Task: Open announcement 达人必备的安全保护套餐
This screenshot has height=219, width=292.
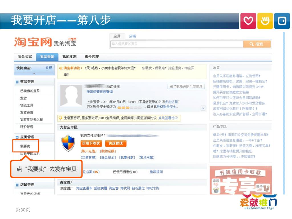Action: pos(240,114)
